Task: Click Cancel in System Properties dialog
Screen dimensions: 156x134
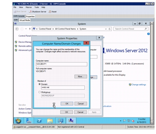Action: (x=80, y=112)
